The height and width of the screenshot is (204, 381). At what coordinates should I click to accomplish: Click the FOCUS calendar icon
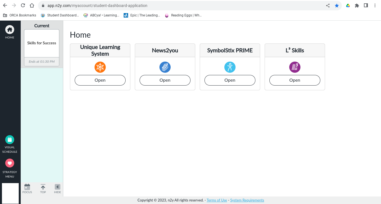click(x=27, y=187)
